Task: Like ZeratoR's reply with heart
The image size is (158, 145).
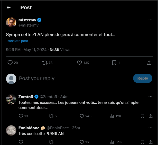Action: point(82,116)
